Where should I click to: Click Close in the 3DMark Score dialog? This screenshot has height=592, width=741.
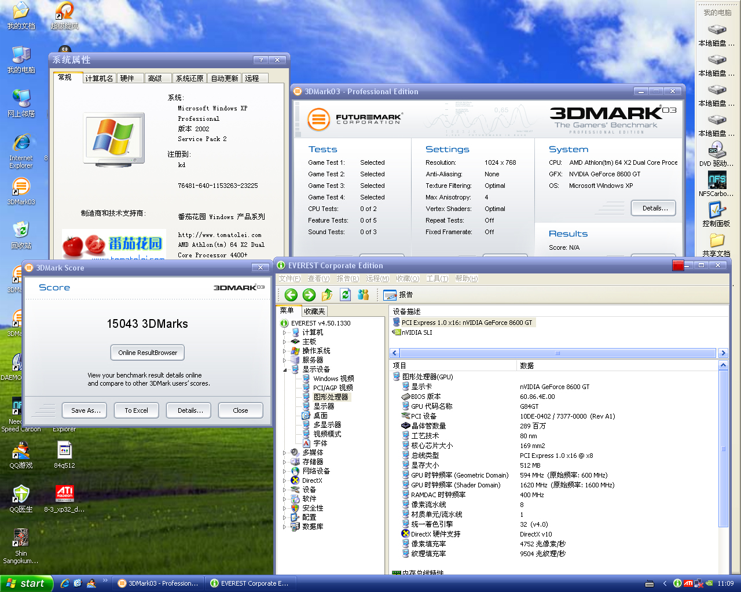(x=240, y=410)
